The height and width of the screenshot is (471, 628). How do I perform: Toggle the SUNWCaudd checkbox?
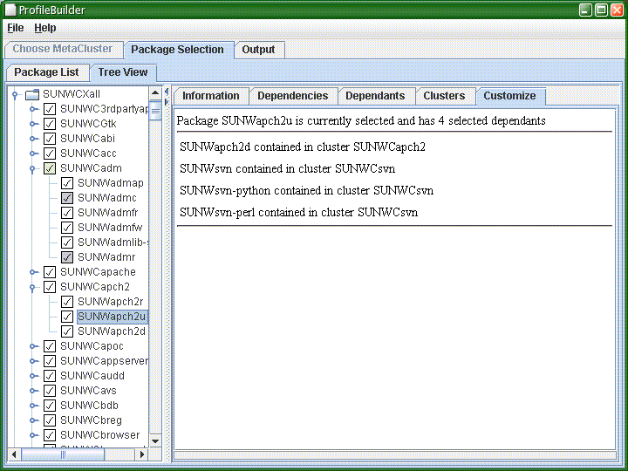(50, 376)
